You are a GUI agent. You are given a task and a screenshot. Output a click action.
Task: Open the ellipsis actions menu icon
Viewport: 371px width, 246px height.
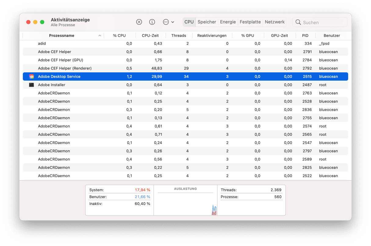coord(166,22)
